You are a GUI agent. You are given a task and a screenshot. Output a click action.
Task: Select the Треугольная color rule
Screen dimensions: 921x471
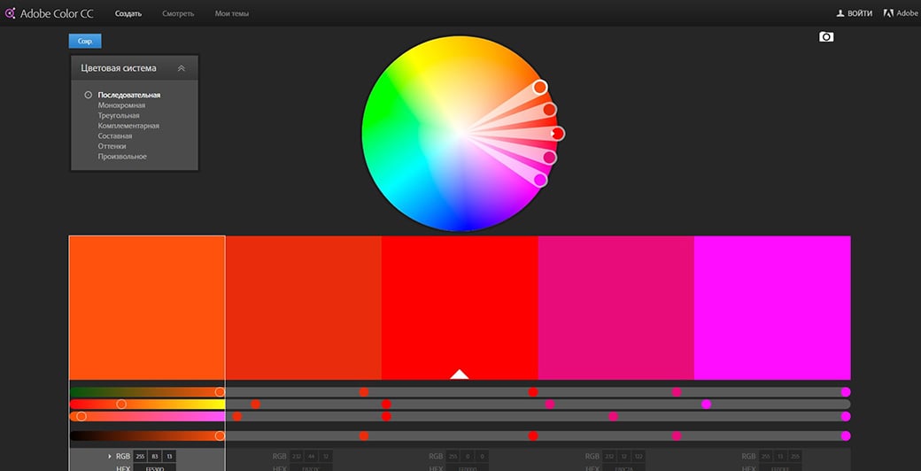(x=119, y=116)
